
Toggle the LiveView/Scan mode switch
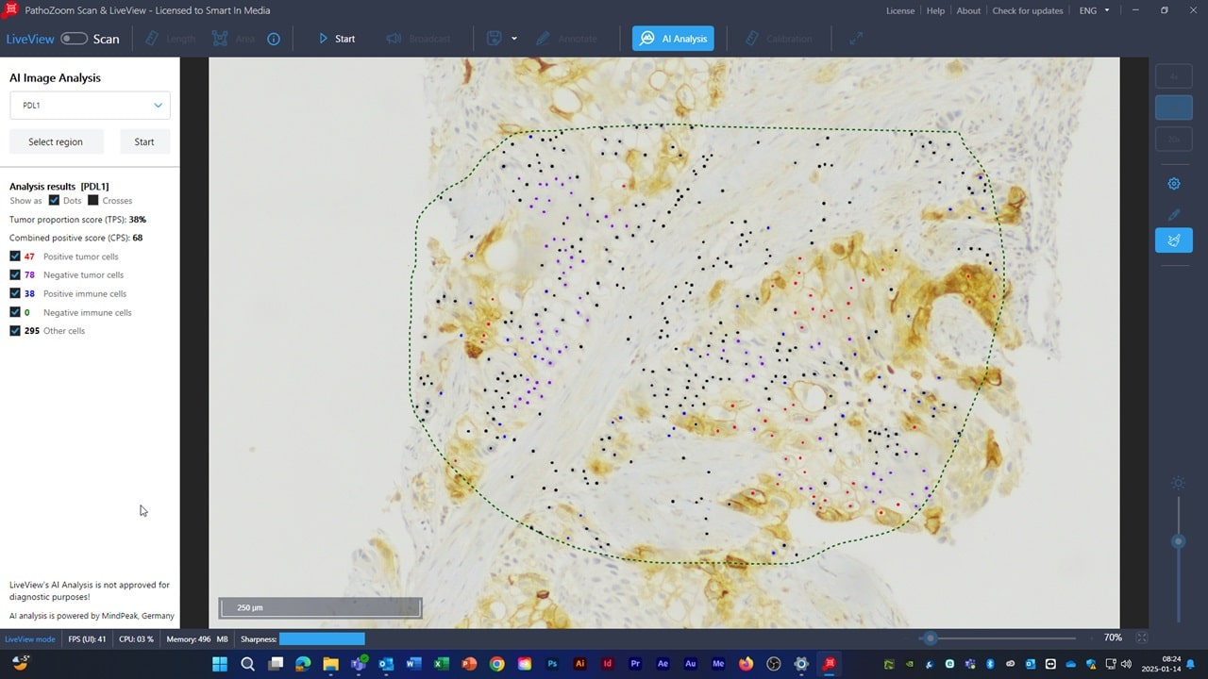74,39
